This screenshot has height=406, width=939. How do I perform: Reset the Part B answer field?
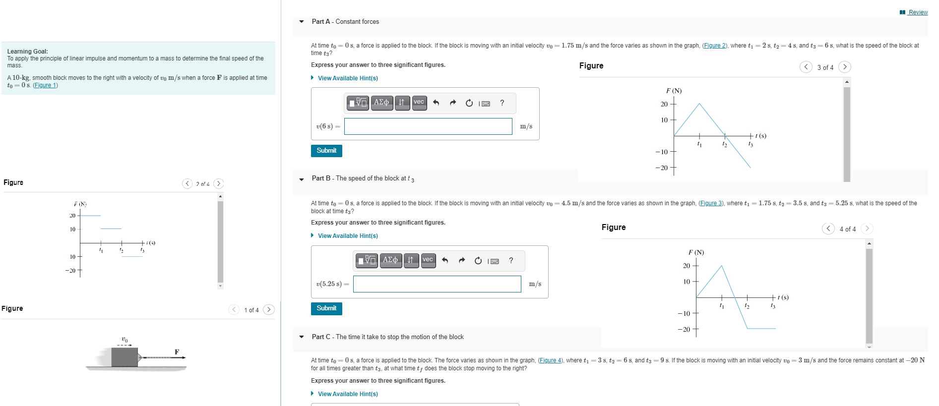[478, 260]
